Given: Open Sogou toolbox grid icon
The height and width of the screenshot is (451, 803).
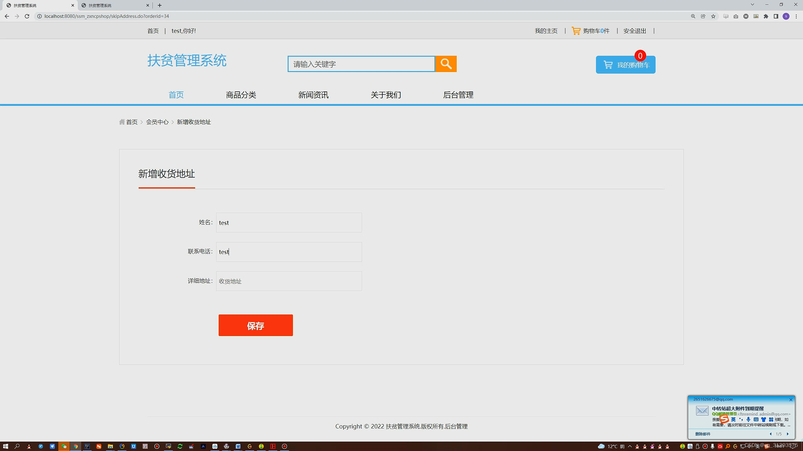Looking at the screenshot, I should coord(771,419).
